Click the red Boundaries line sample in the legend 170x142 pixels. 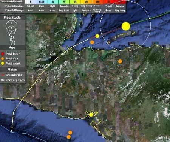point(3,75)
